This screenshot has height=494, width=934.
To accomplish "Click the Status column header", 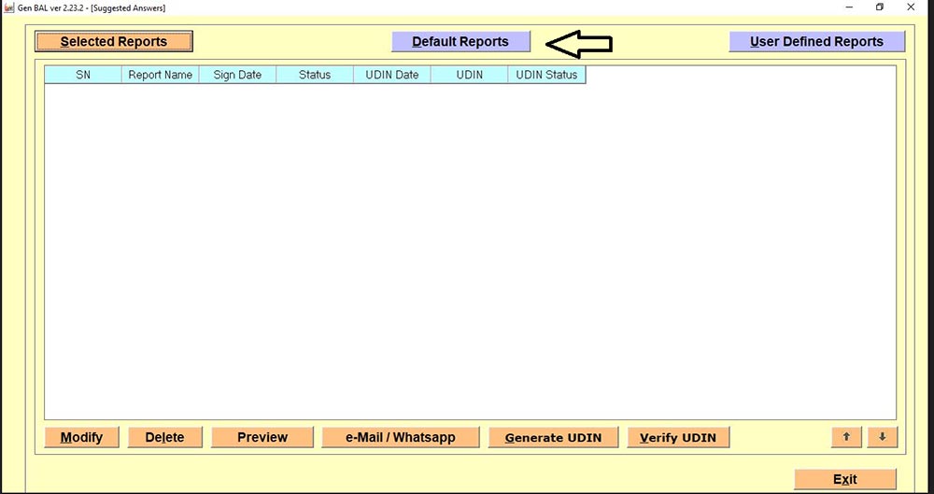I will 315,75.
